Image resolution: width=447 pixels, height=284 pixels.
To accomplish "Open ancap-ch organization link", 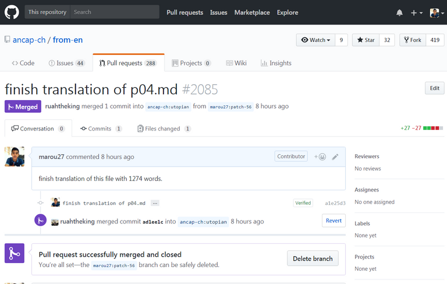I will 29,40.
